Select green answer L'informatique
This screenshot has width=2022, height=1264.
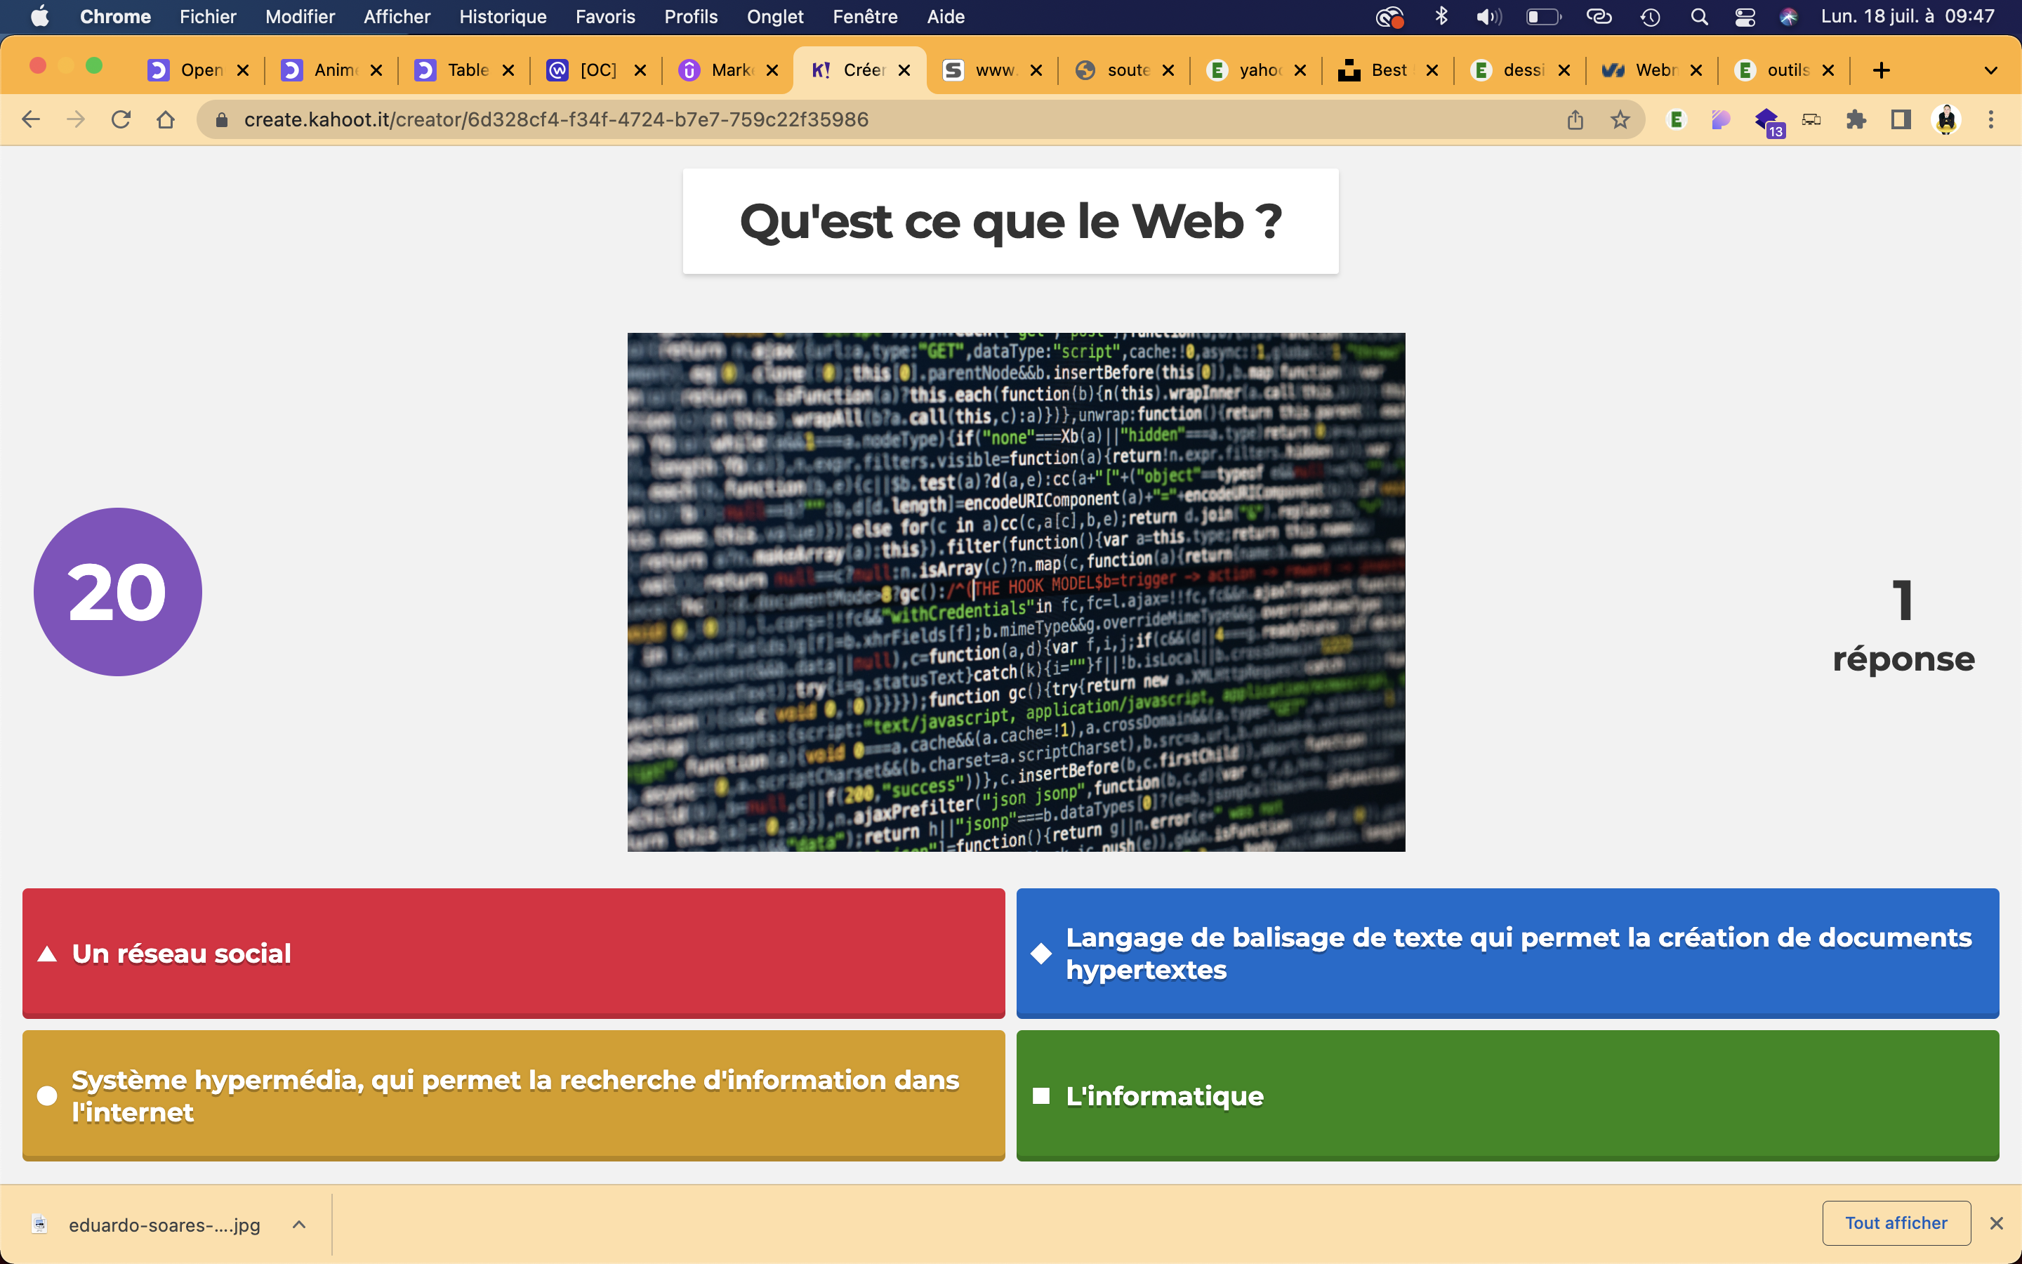point(1507,1094)
